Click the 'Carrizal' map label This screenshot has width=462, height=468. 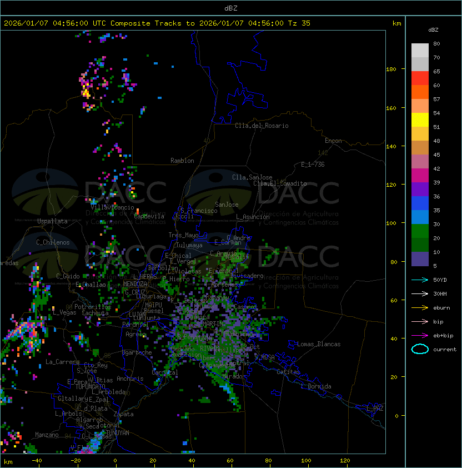click(x=165, y=372)
